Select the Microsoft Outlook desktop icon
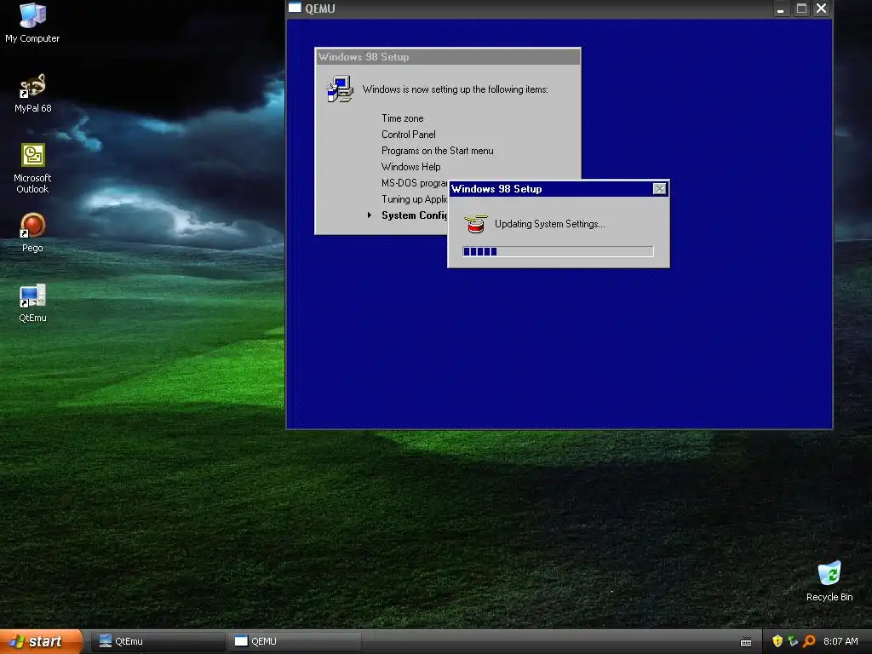This screenshot has width=872, height=654. [x=32, y=168]
